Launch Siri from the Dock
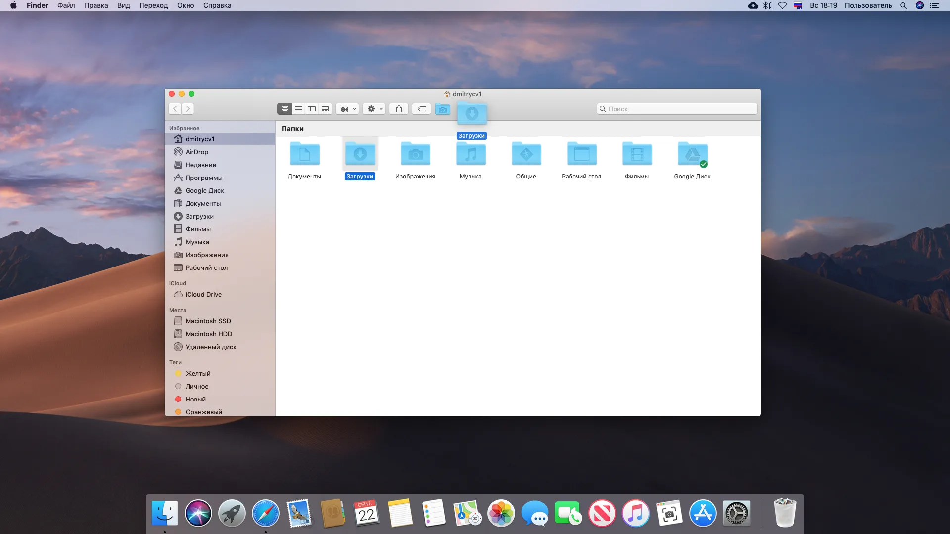The image size is (950, 534). tap(198, 513)
